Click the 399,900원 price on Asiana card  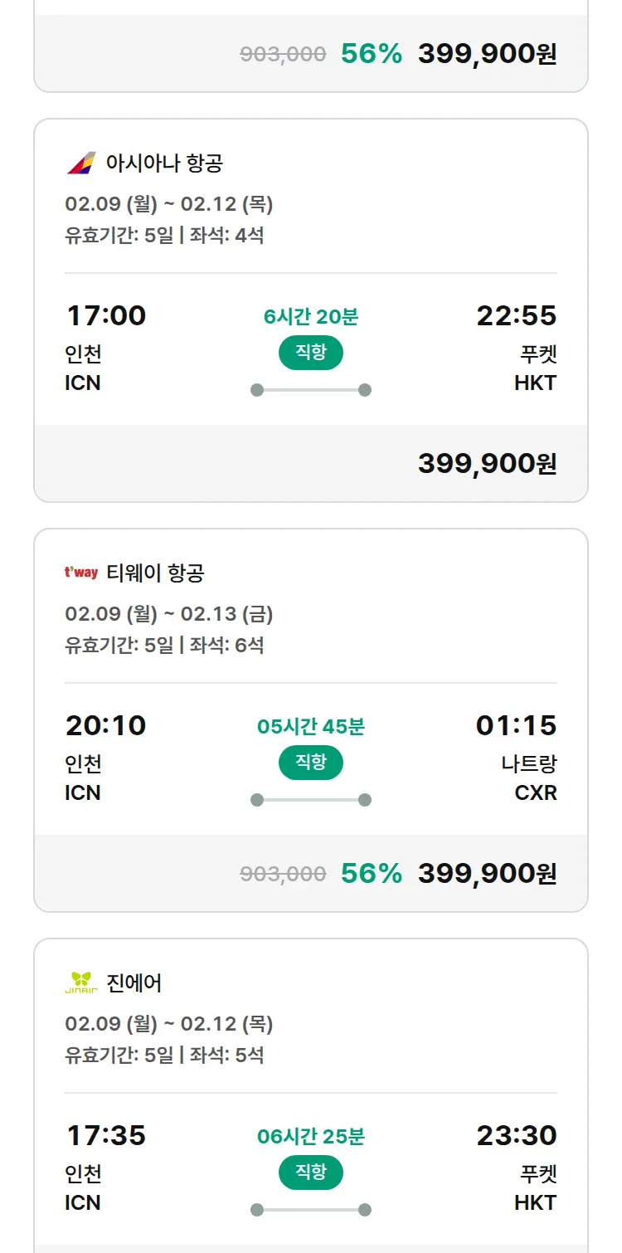click(487, 464)
